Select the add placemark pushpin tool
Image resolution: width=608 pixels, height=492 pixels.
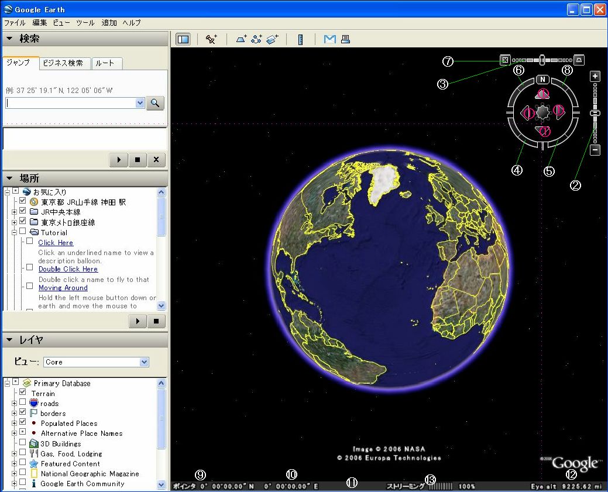pyautogui.click(x=211, y=39)
